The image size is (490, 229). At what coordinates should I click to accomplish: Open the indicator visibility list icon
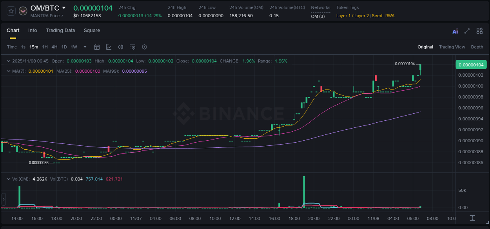click(132, 47)
